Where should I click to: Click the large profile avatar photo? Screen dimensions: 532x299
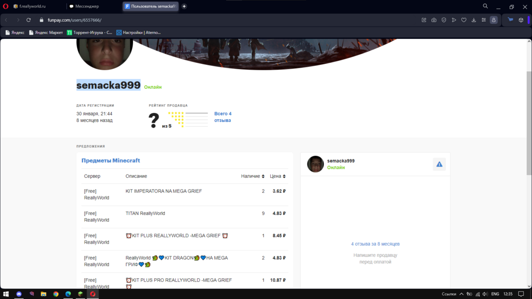(104, 54)
